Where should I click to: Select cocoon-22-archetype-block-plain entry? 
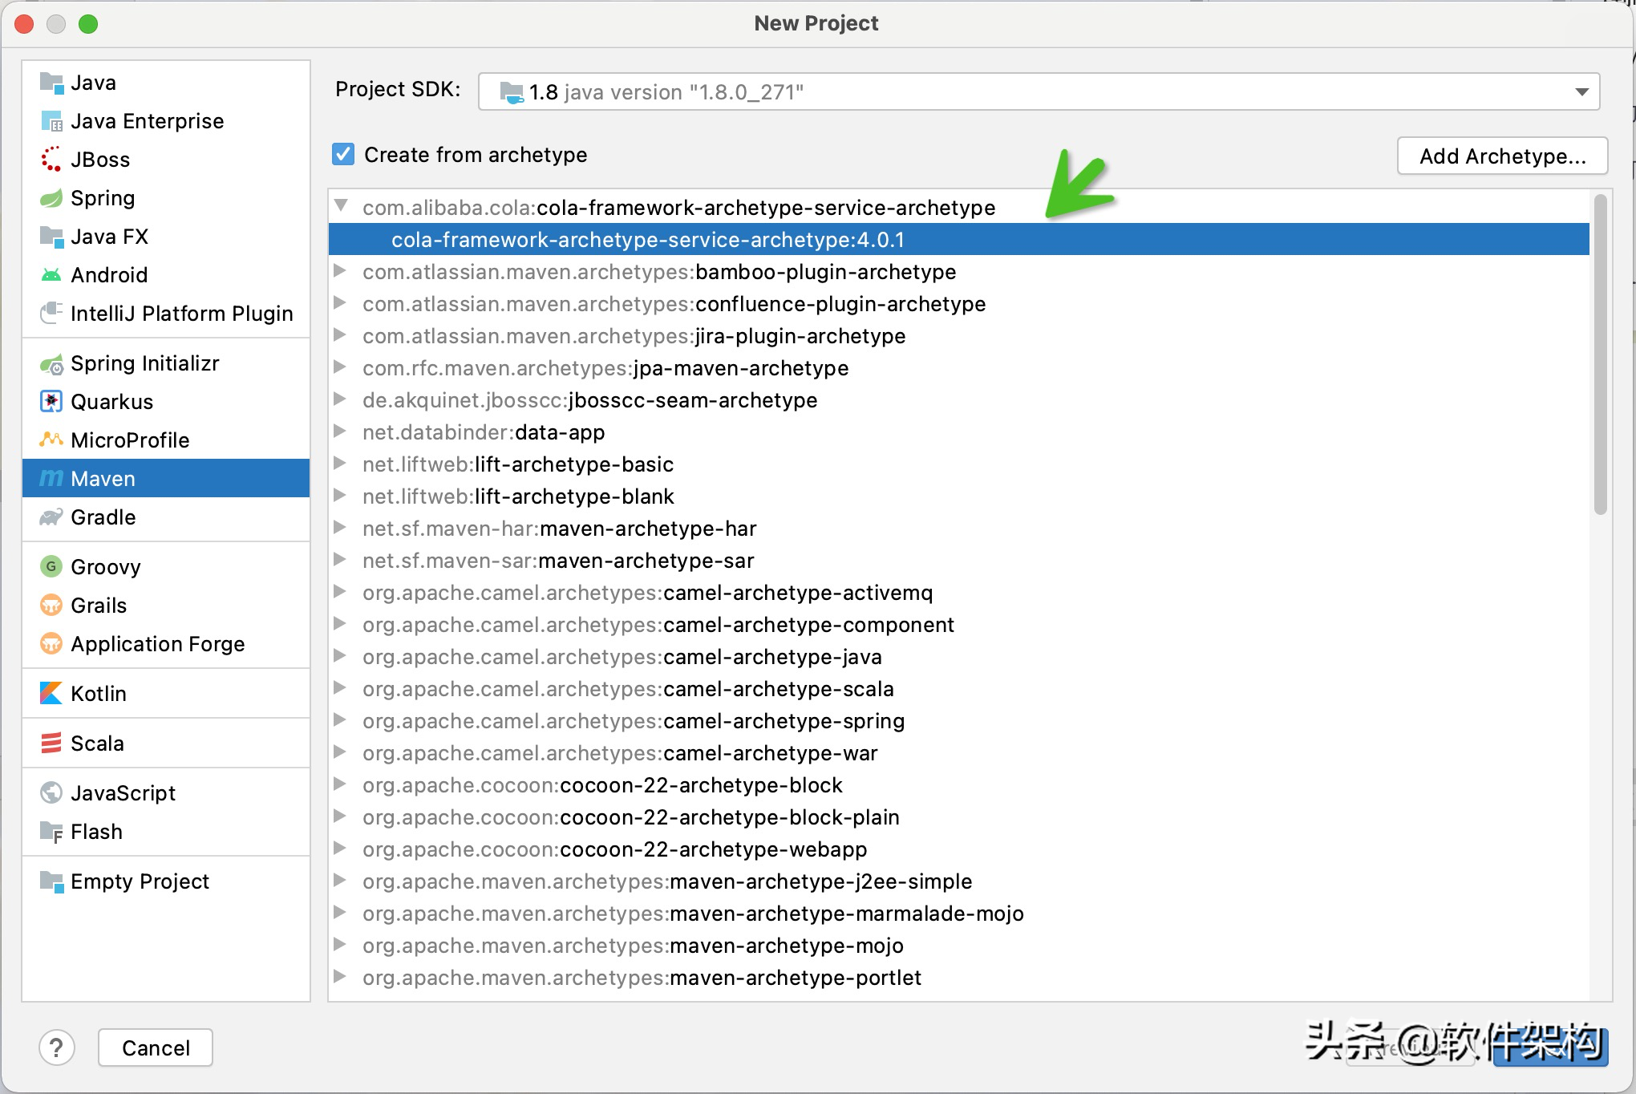pyautogui.click(x=958, y=817)
